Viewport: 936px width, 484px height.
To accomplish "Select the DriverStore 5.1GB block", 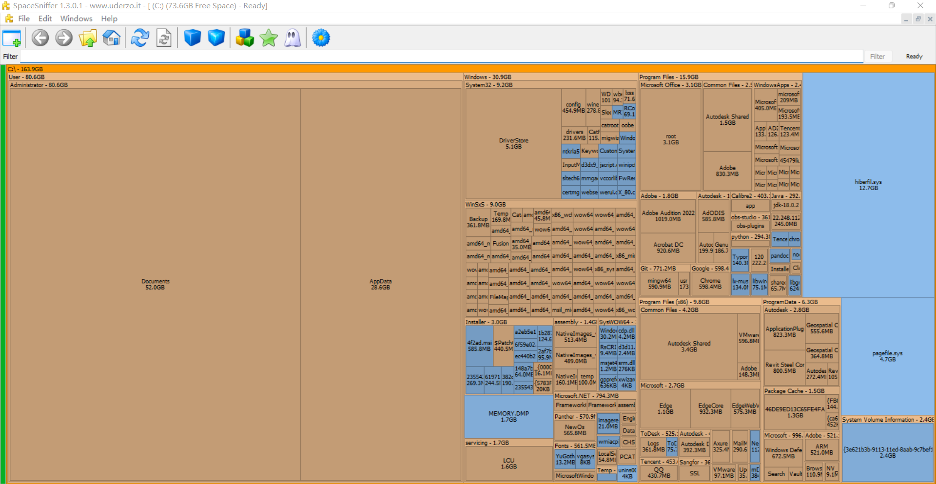I will (x=513, y=143).
